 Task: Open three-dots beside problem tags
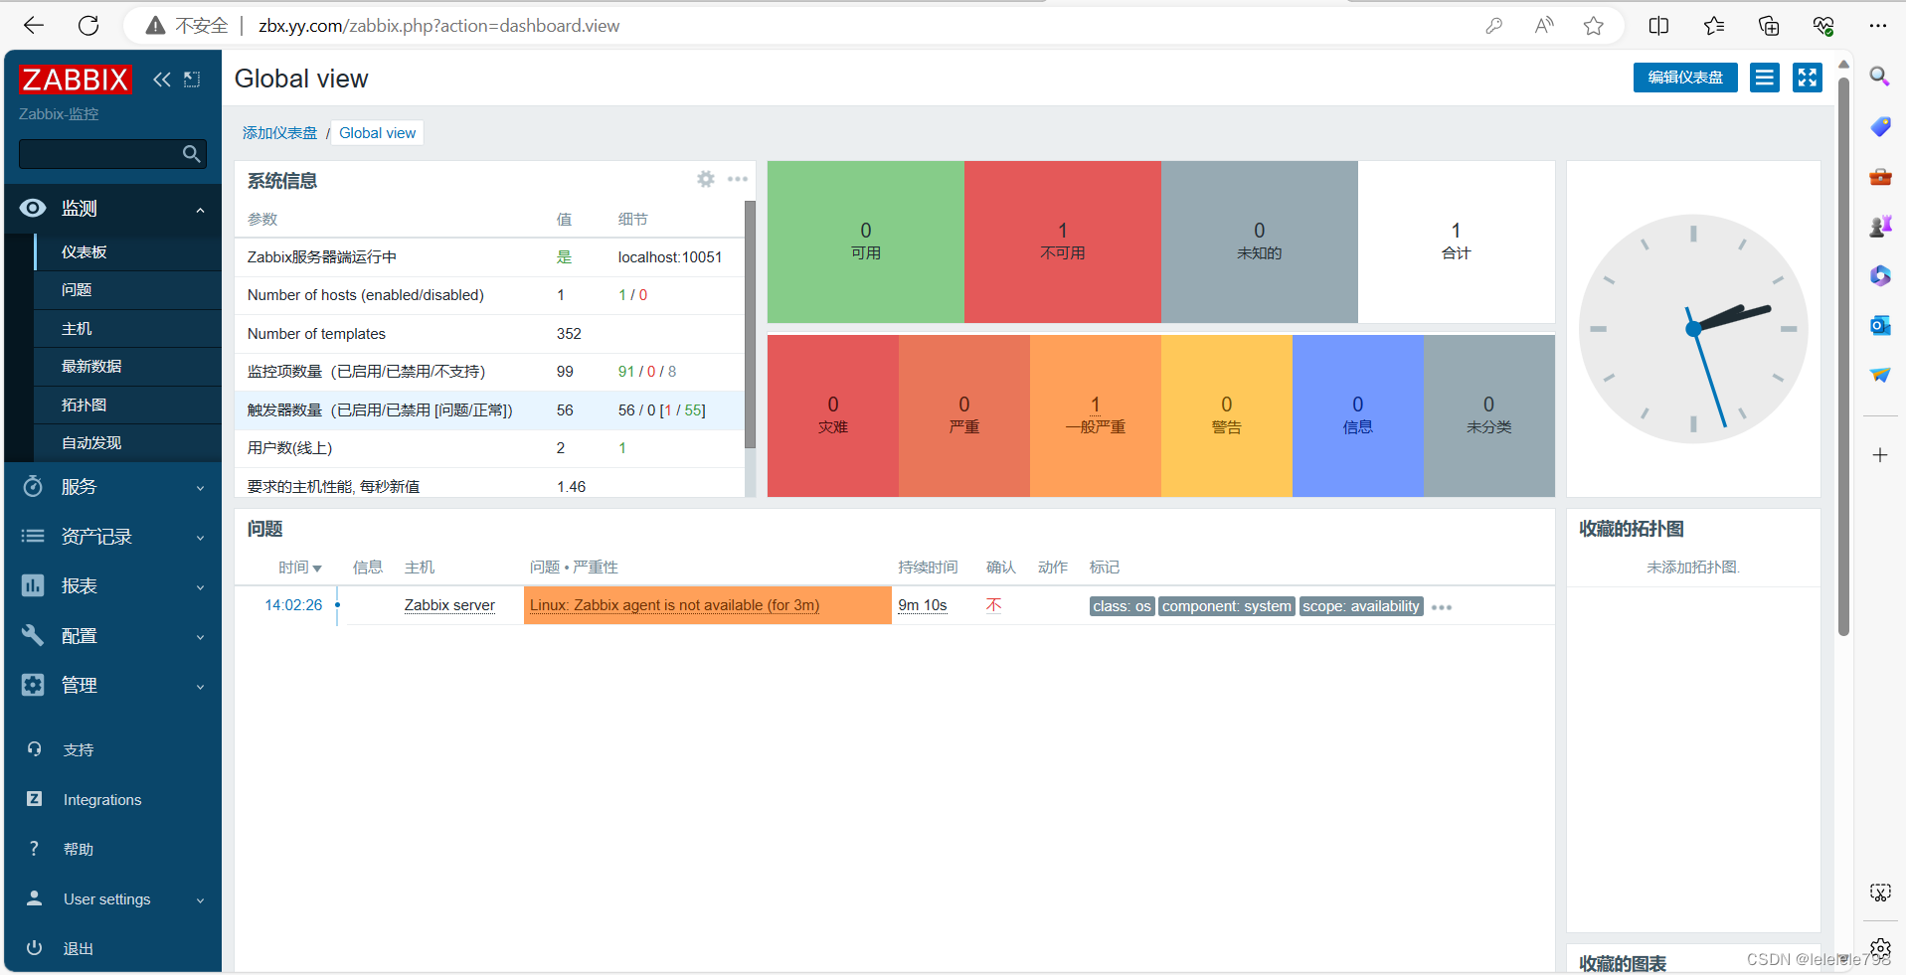[x=1442, y=607]
